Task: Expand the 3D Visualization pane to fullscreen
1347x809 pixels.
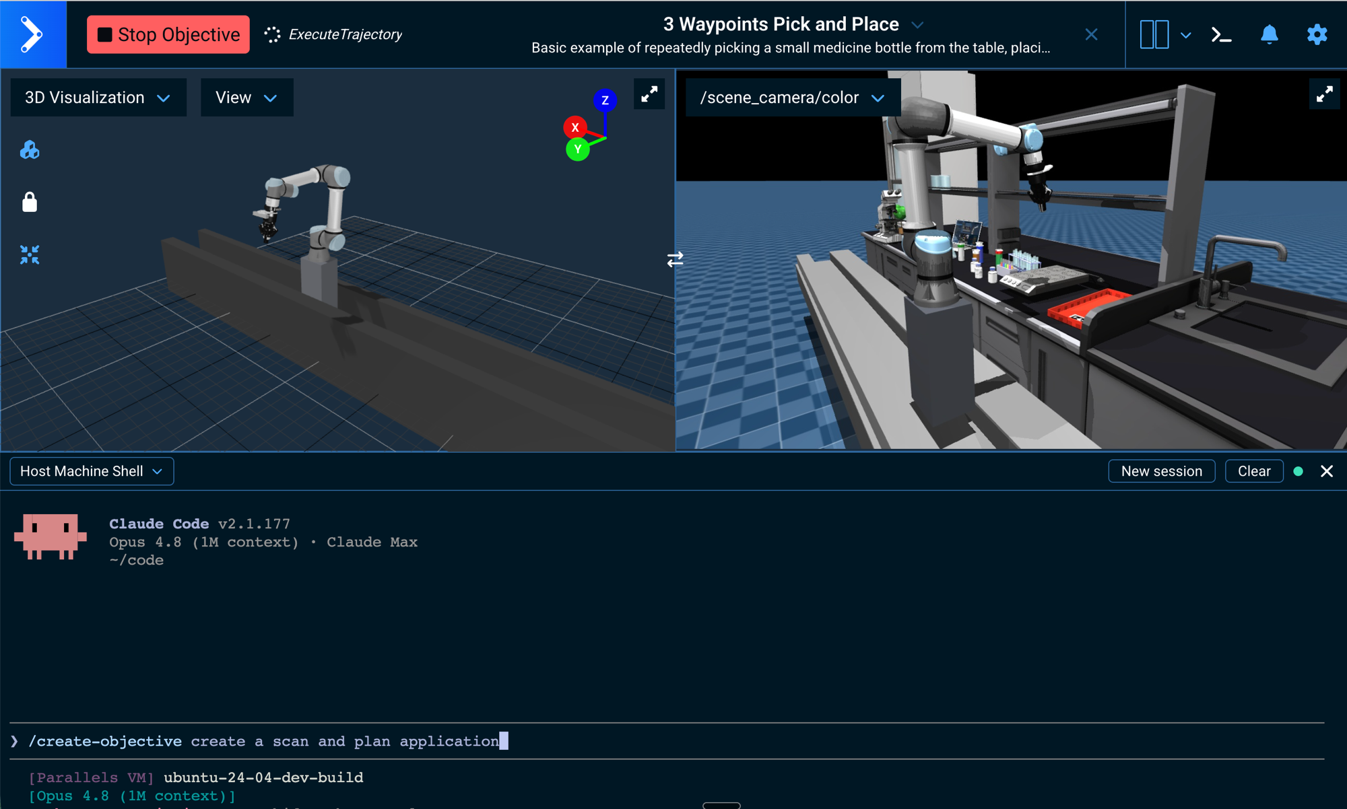Action: point(649,94)
